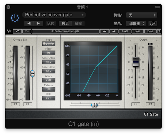Click the Floor value field showing -Inf
The width and height of the screenshot is (167, 135).
[48, 53]
